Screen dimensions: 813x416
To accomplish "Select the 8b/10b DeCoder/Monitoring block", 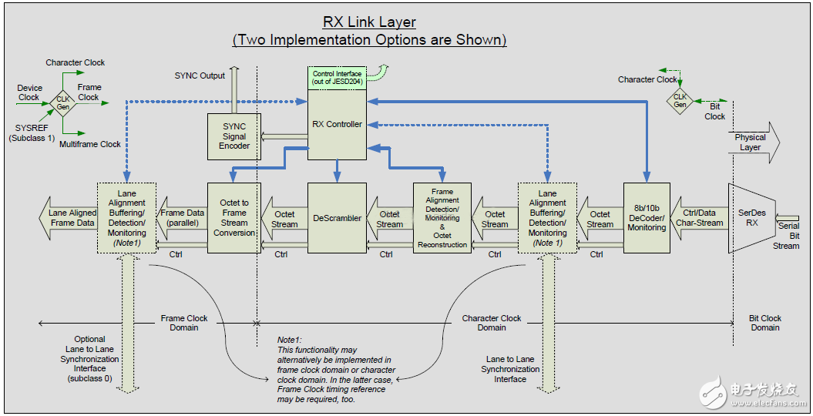I will click(x=647, y=218).
